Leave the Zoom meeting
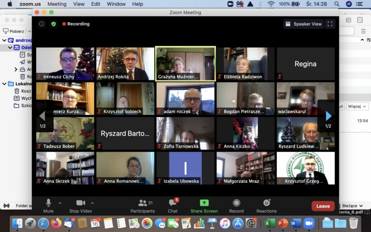This screenshot has width=371, height=232. (323, 206)
